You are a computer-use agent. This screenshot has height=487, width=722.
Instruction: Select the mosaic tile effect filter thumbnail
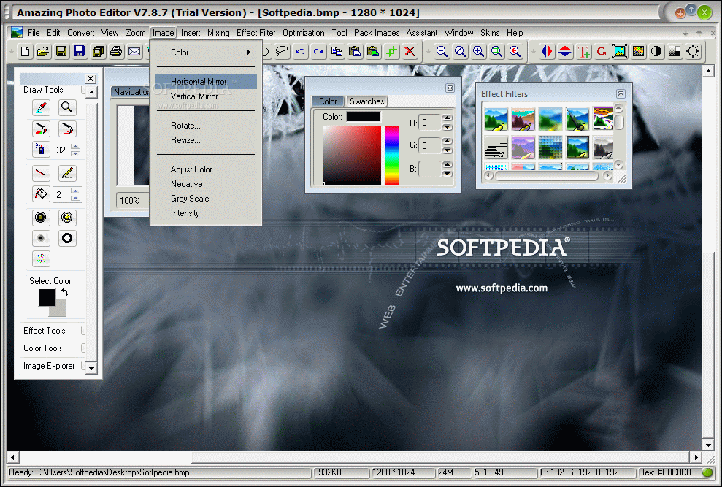tap(550, 147)
